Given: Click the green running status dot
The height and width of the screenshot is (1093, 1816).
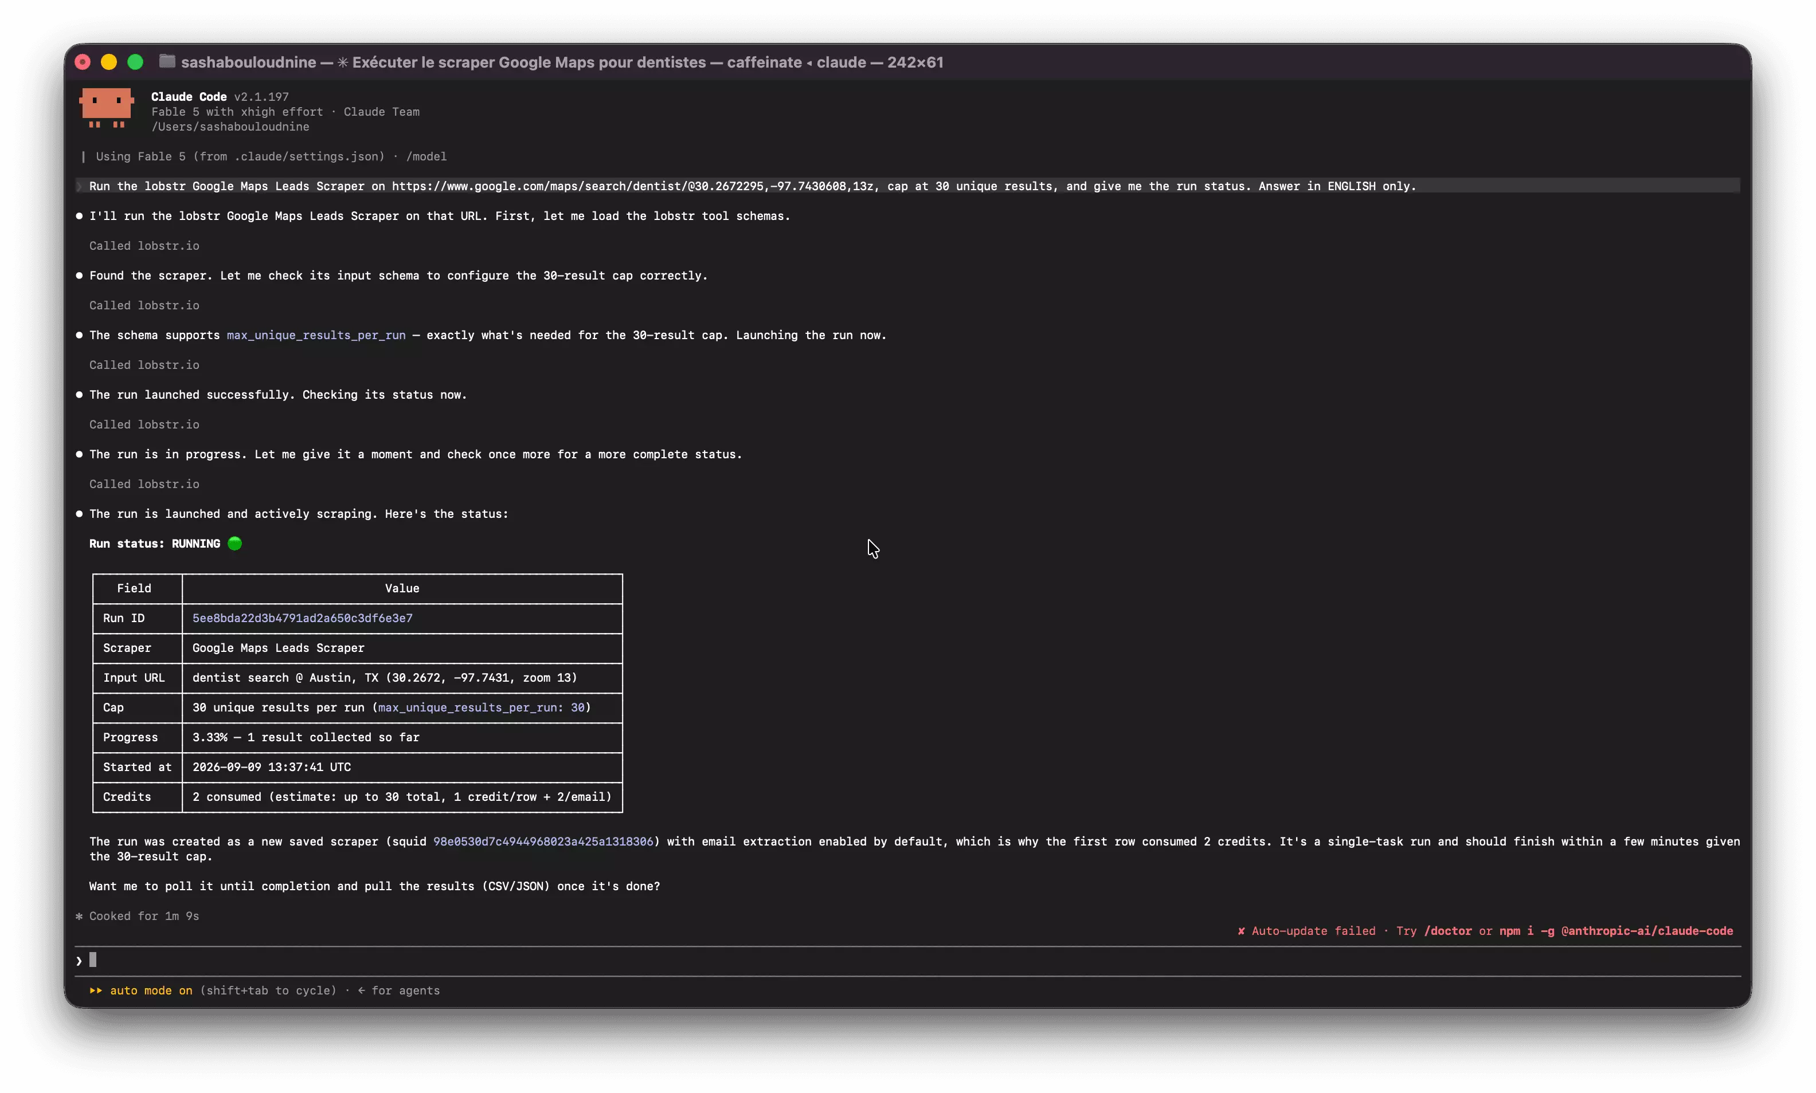Looking at the screenshot, I should [235, 544].
